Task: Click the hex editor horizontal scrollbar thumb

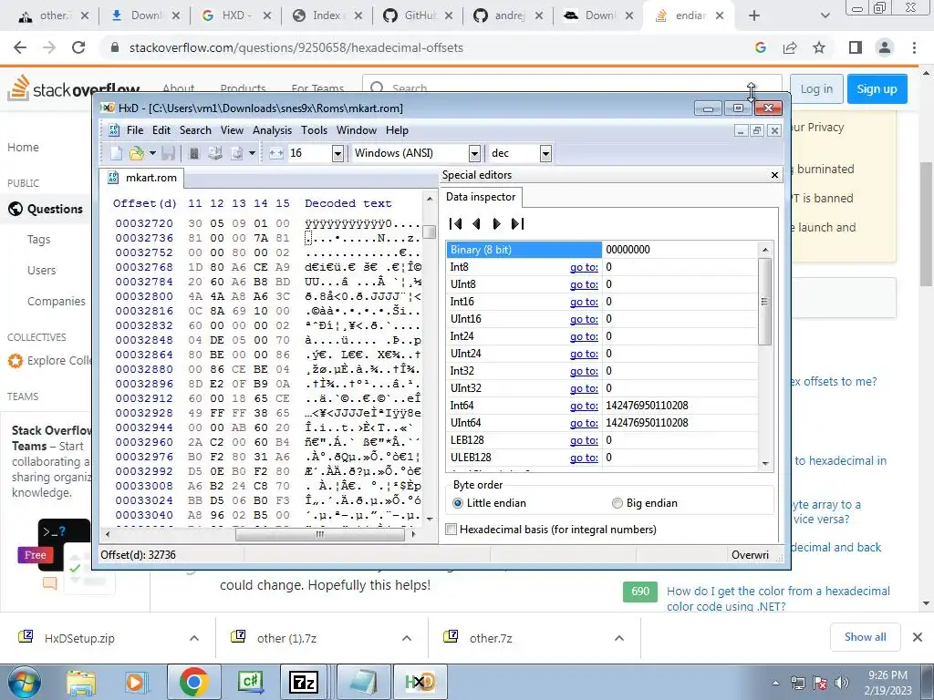Action: (x=320, y=534)
